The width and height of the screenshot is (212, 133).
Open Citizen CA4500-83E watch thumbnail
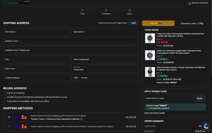point(150,38)
